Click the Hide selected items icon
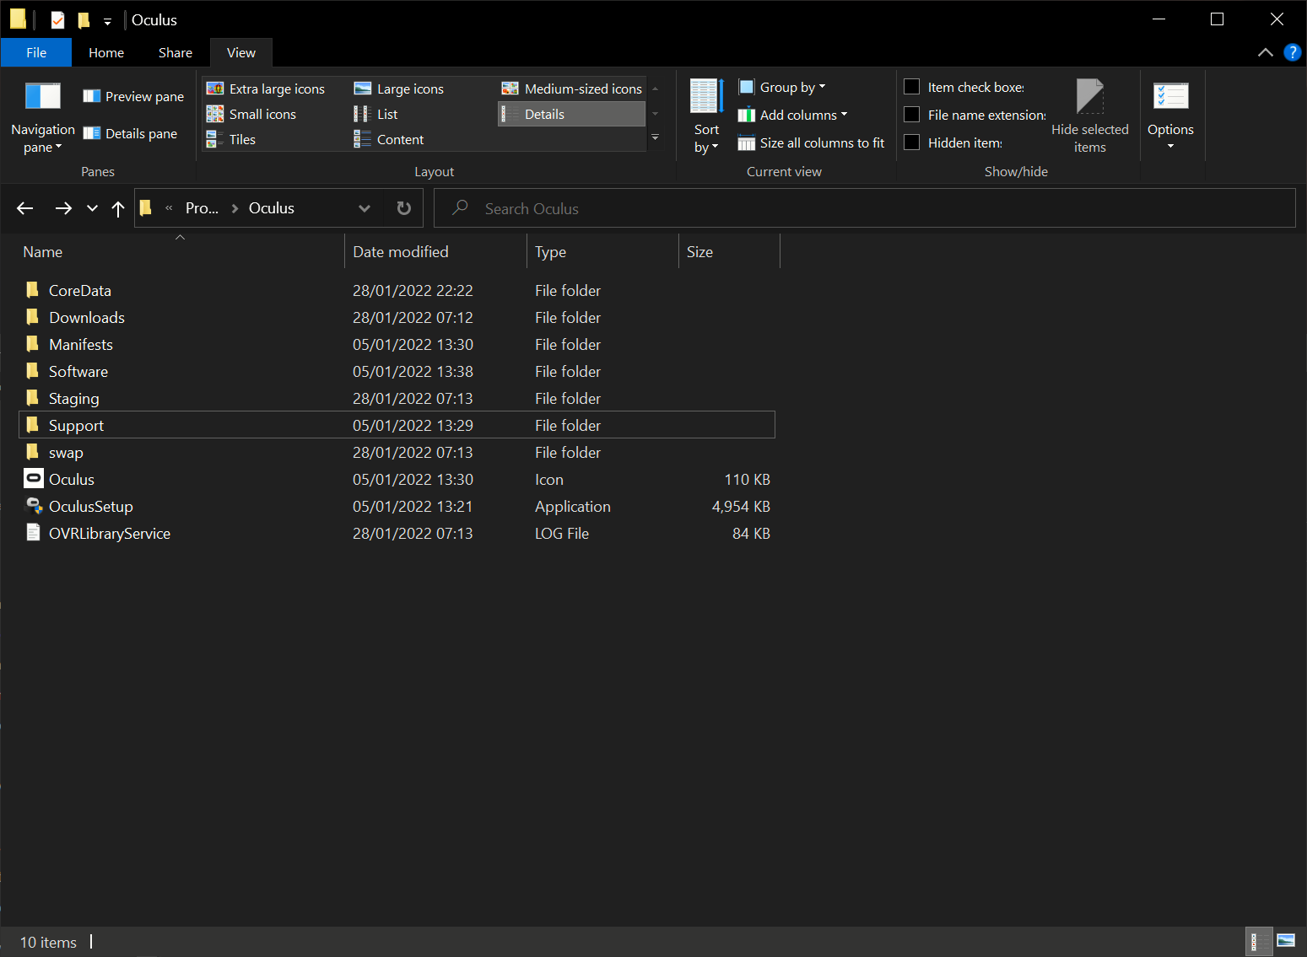This screenshot has width=1307, height=957. 1089,98
